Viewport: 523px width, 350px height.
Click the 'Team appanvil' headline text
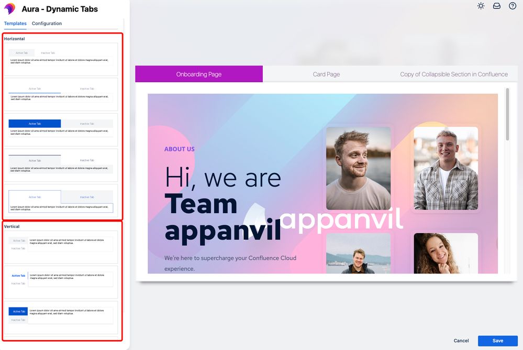pyautogui.click(x=223, y=218)
